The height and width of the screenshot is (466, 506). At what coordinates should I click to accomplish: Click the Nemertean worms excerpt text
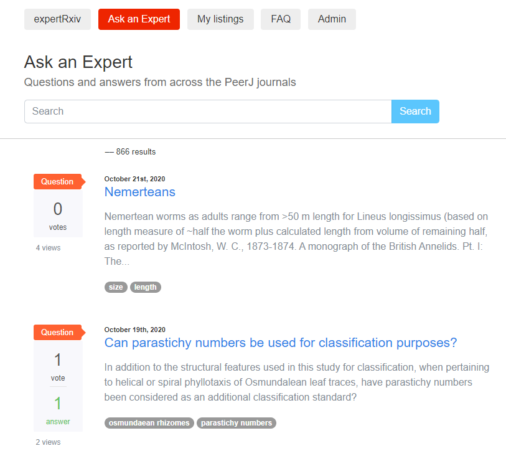[296, 239]
